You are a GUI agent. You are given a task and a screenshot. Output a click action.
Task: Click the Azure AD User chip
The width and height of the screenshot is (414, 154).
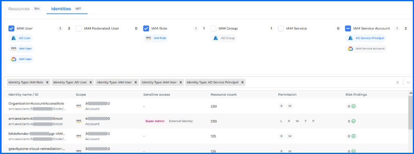tap(21, 38)
